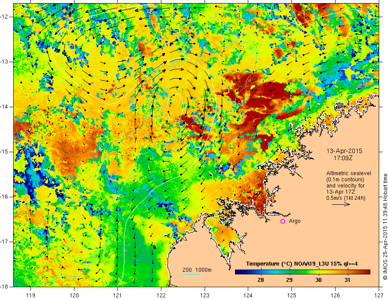
Task: Click the '0.5m/s (1kt 24h)' caption text
Action: (x=346, y=198)
